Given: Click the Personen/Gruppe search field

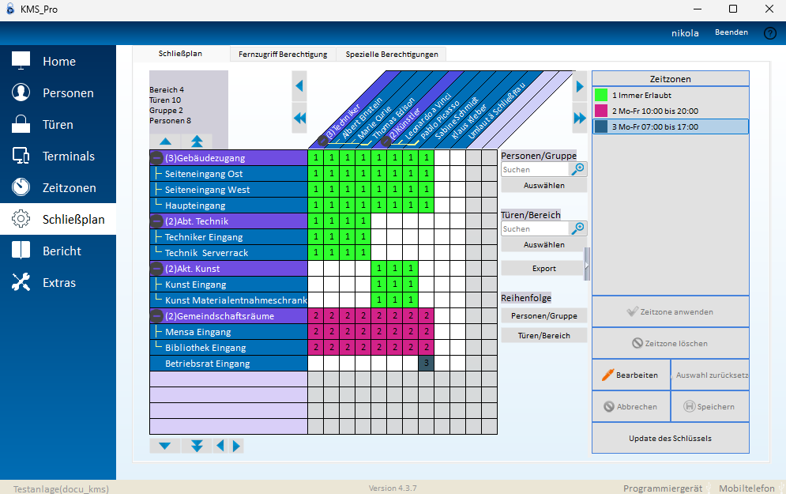Looking at the screenshot, I should [535, 169].
